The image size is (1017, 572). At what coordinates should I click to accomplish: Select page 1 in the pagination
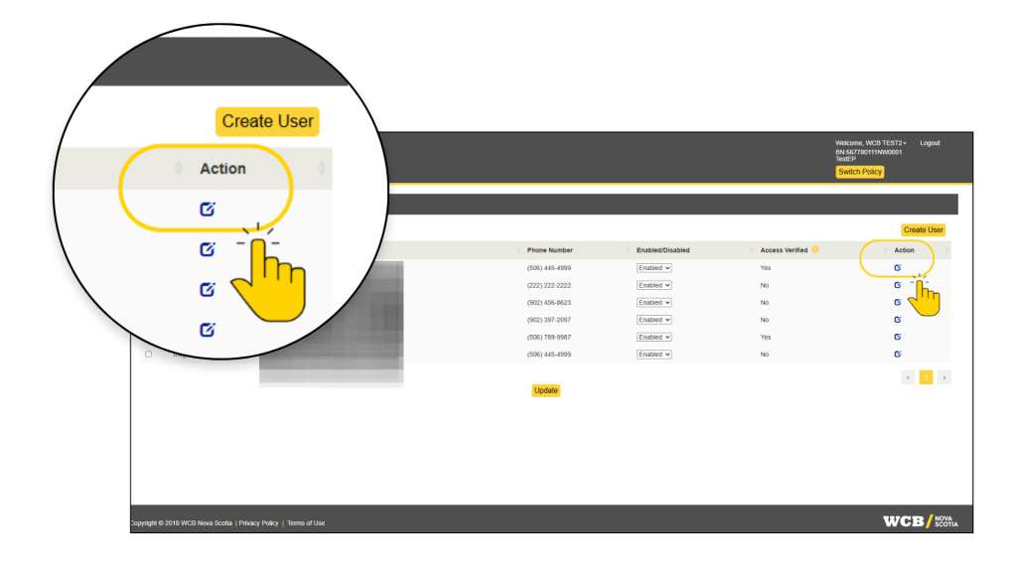tap(927, 377)
